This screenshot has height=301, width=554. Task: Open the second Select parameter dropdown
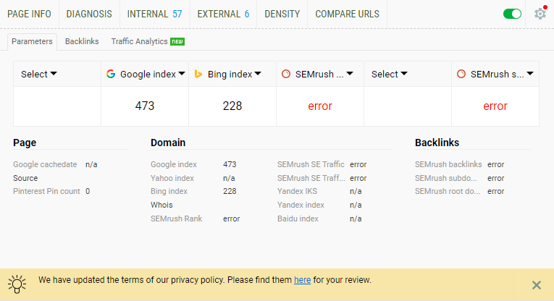tap(390, 74)
